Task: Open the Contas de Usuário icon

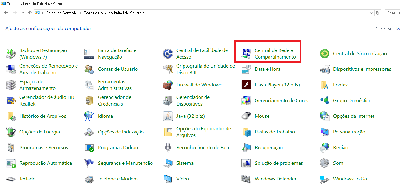Action: click(x=89, y=69)
